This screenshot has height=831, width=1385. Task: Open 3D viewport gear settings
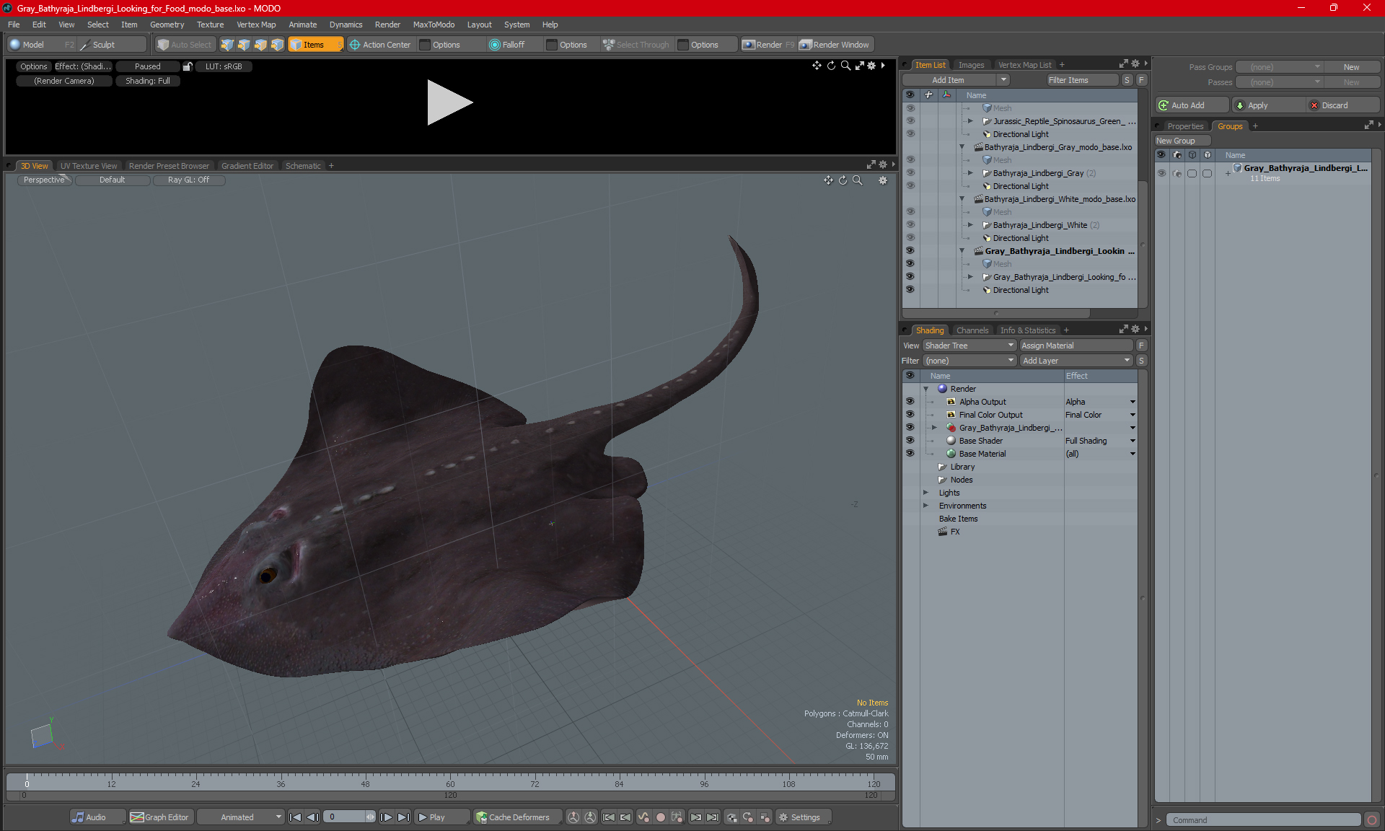point(883,180)
